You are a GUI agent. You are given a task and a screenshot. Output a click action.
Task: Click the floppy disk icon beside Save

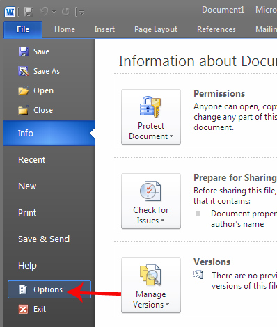click(x=24, y=51)
